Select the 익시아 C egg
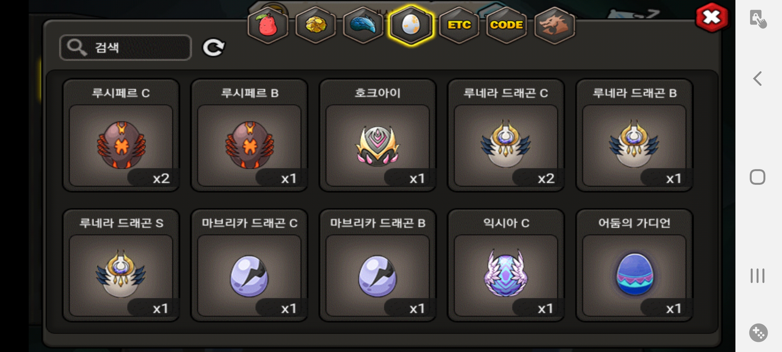Image resolution: width=782 pixels, height=352 pixels. 506,265
